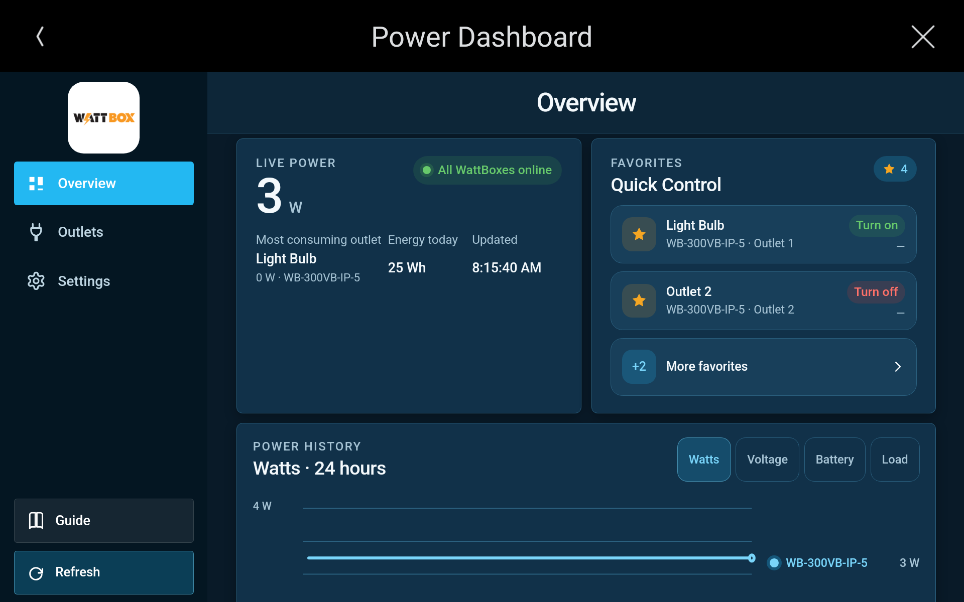964x602 pixels.
Task: Click the WB-300VB-IP-5 · Outlet 1 subtitle
Action: 730,243
